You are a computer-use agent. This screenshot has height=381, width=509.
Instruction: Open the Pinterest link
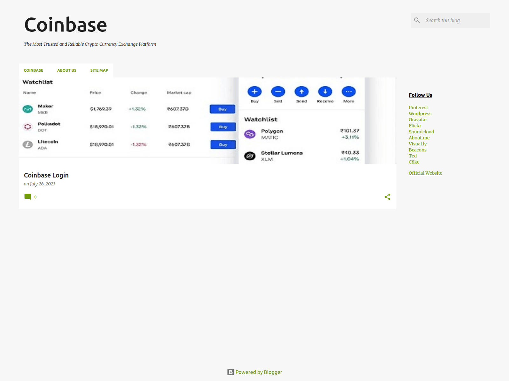tap(418, 108)
